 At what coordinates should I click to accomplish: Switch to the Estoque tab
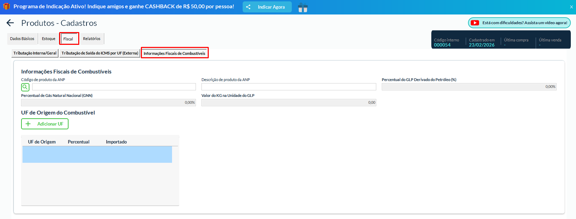[48, 39]
